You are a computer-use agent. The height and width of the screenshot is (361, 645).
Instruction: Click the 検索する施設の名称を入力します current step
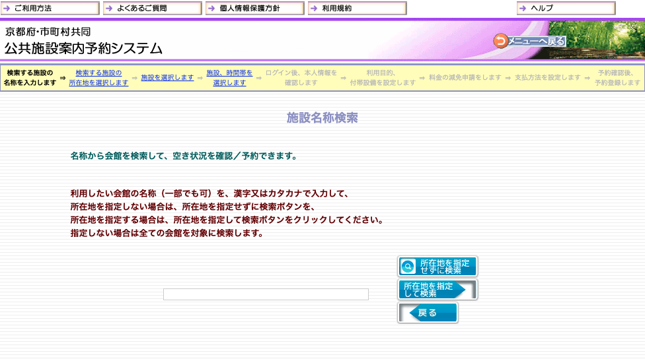click(30, 78)
